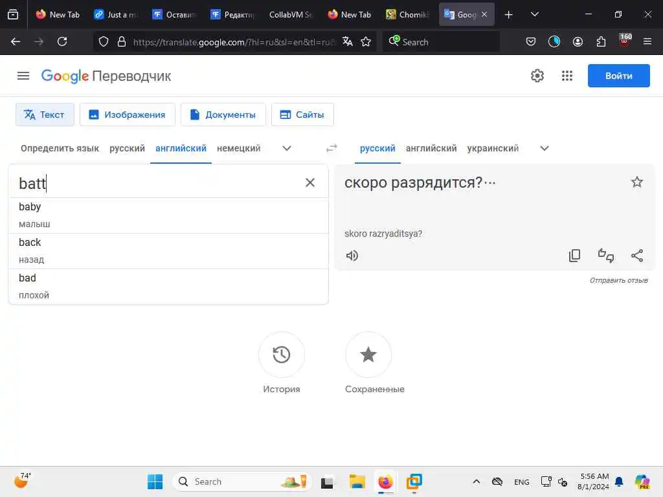Copy the translation to clipboard
Viewport: 663px width, 497px height.
pos(574,256)
